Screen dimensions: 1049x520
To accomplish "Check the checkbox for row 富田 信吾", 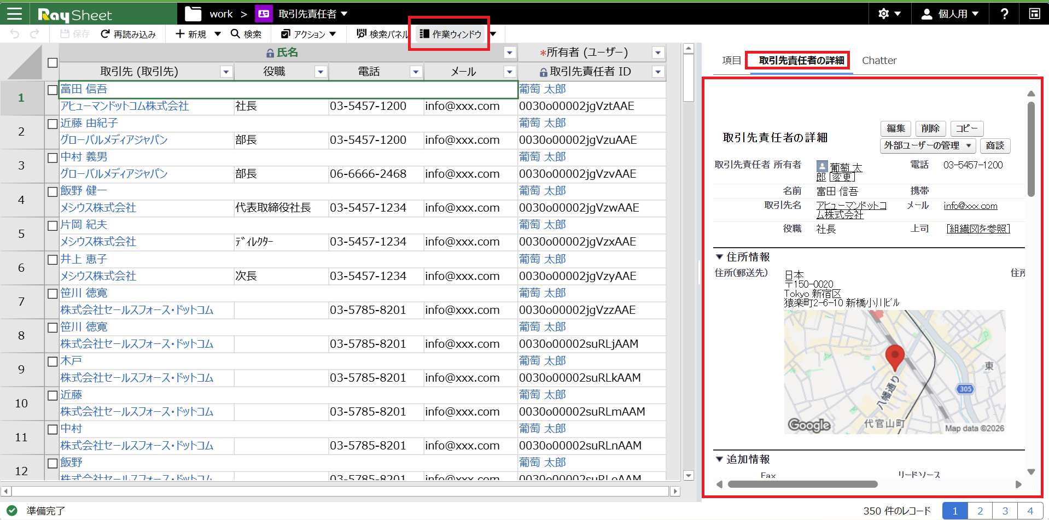I will coord(53,90).
